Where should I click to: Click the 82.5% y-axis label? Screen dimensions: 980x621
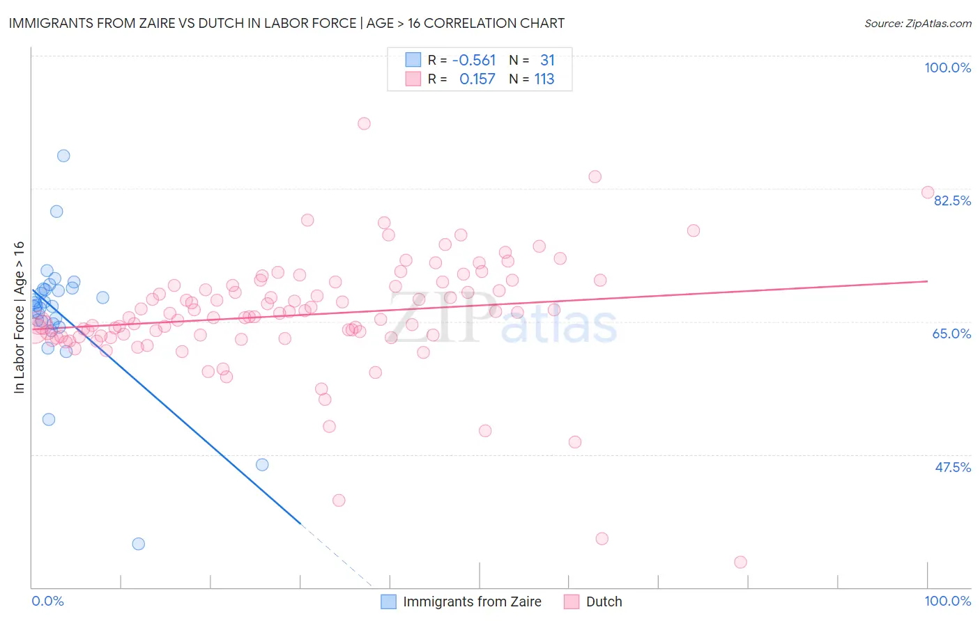[x=952, y=201]
